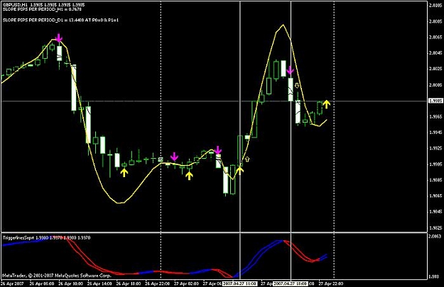Viewport: 444px width, 287px height.
Task: Click the current price tag 1.9985 on the price scale
Action: (x=435, y=101)
